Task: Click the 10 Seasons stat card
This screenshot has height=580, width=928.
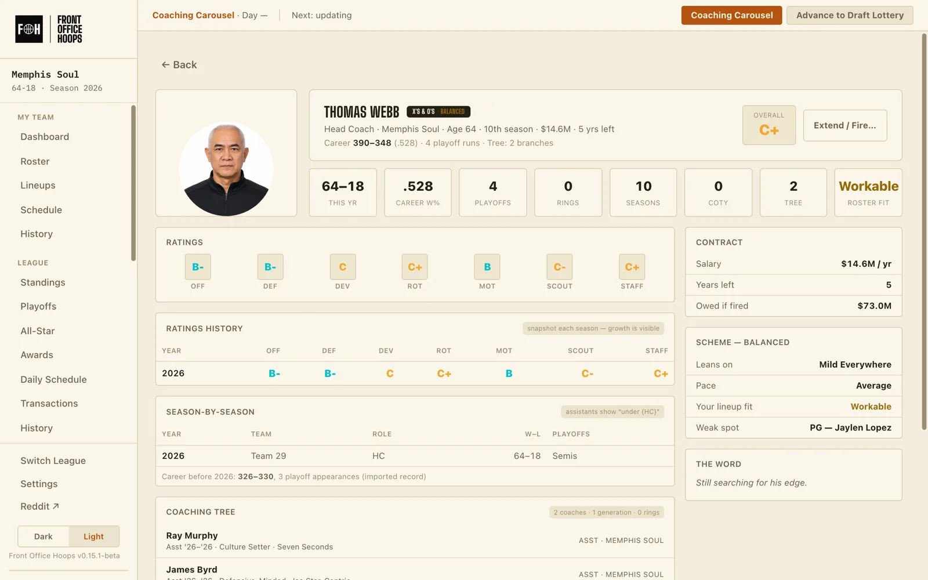Action: click(x=643, y=193)
